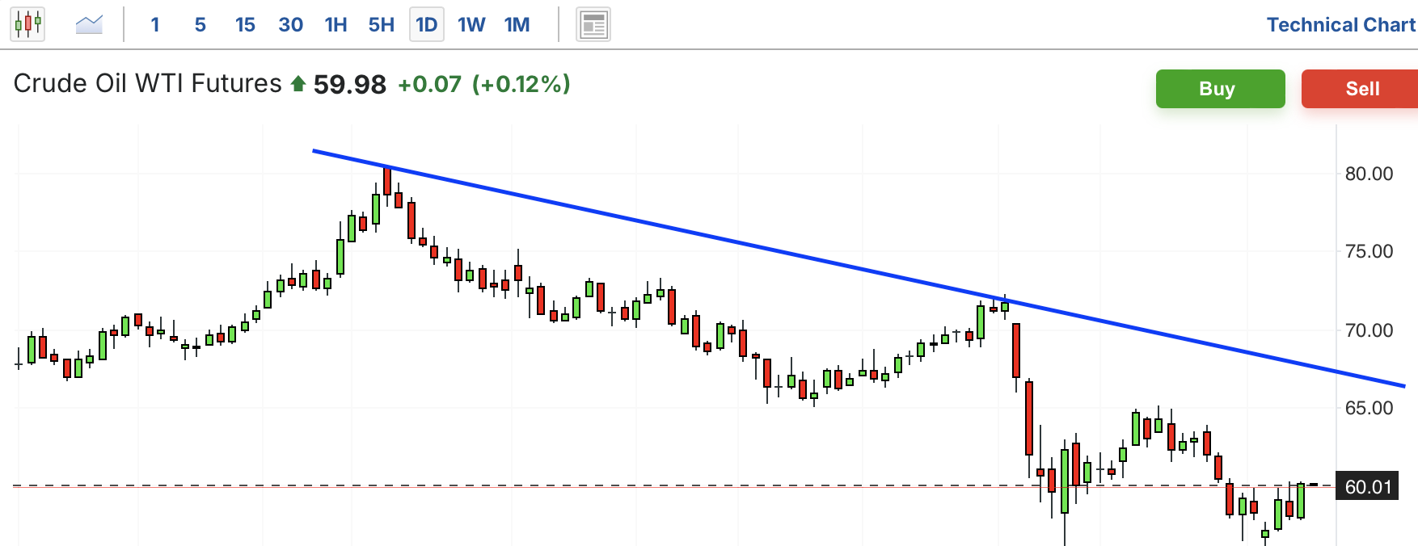Click the (+0.12%) percent change
Screen dimensions: 1418x546
[521, 84]
